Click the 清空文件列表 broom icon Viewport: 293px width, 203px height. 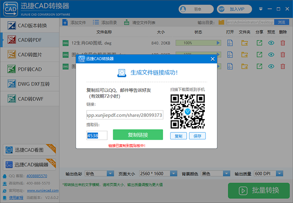126,23
